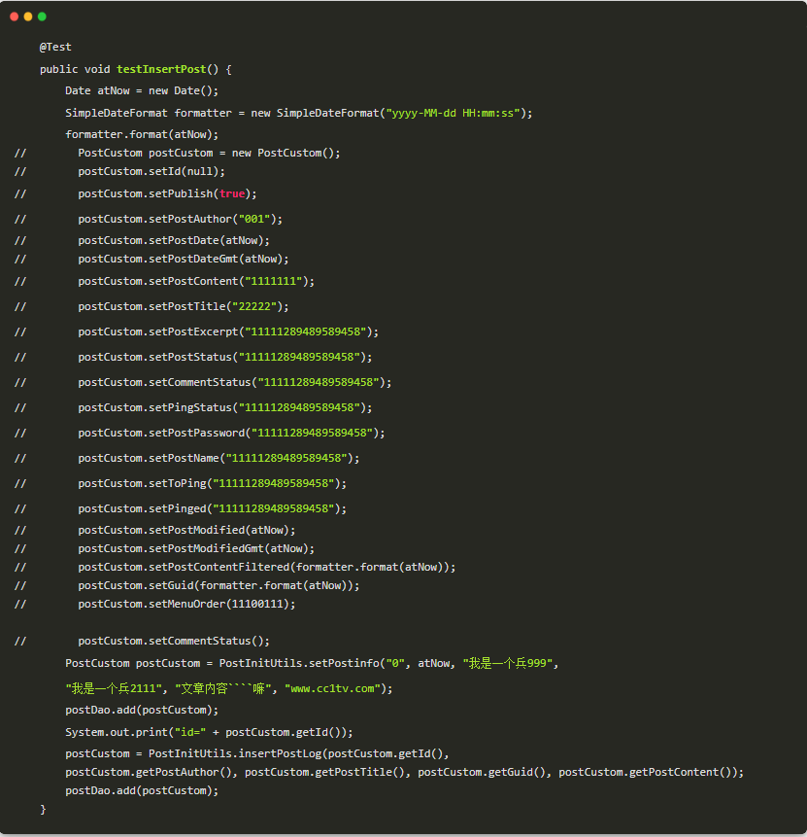Click the "id=" string literal
Viewport: 807px width, 837px height.
pyautogui.click(x=190, y=732)
